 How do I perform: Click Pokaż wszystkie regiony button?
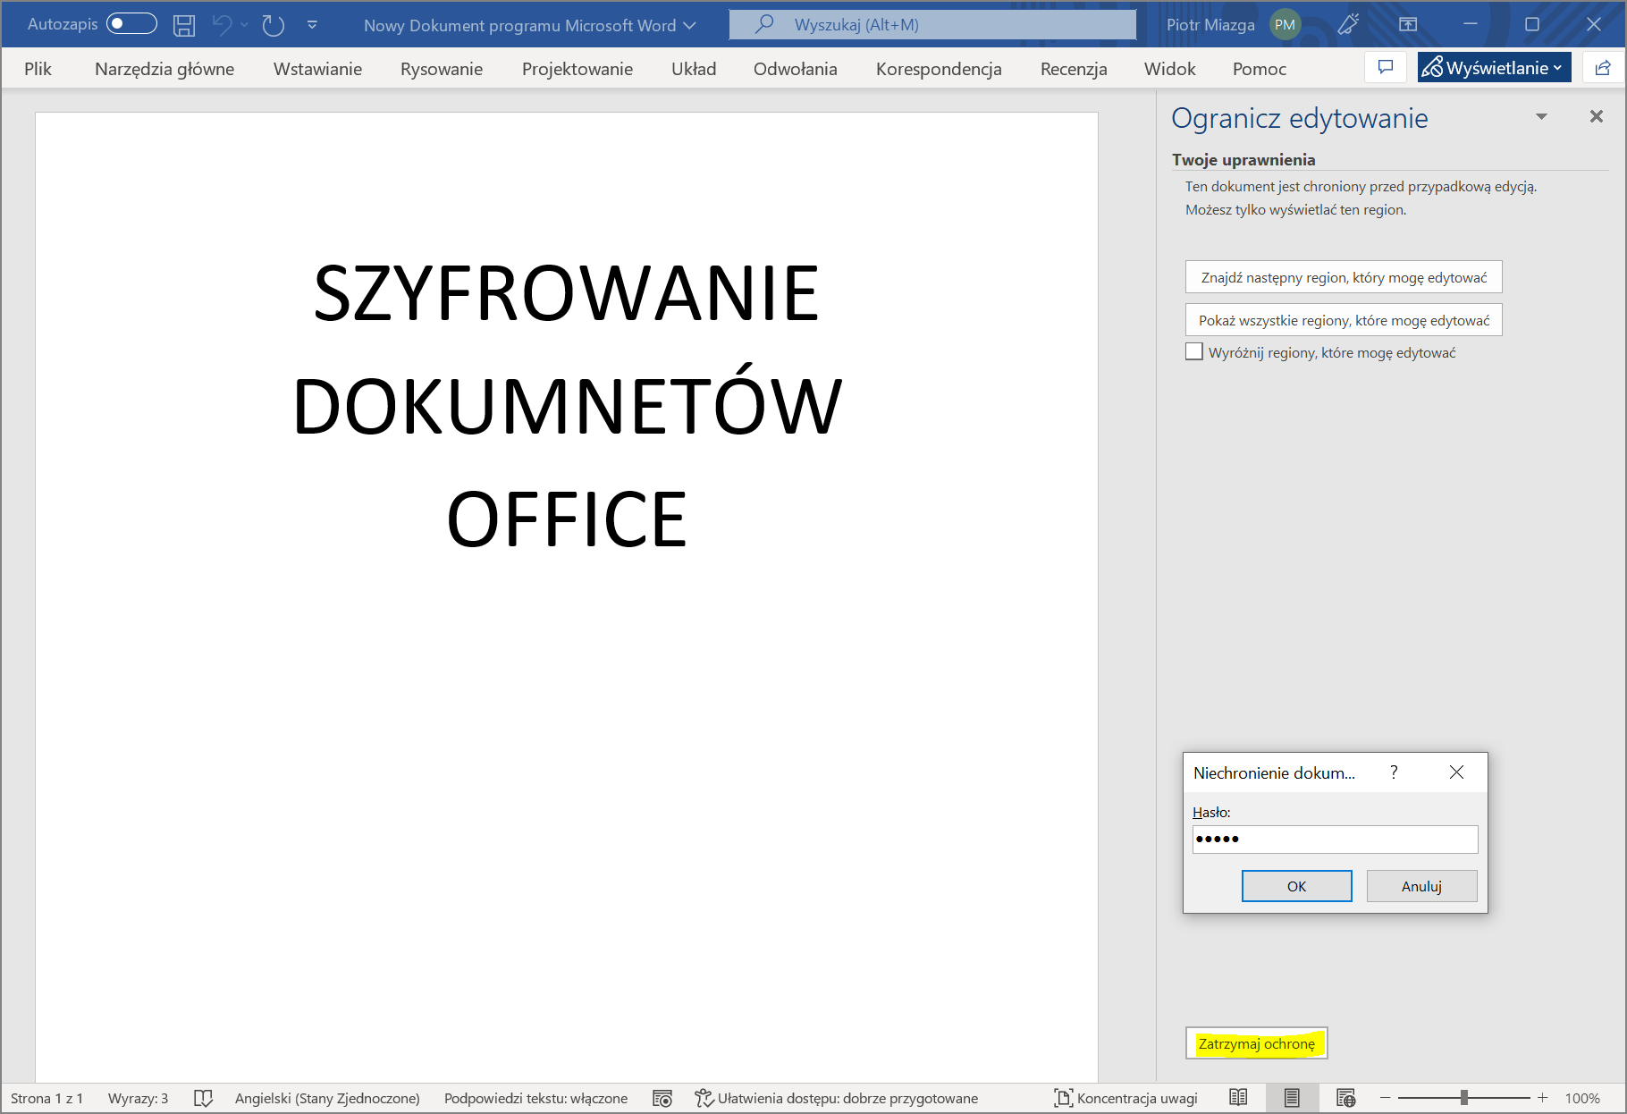point(1344,320)
